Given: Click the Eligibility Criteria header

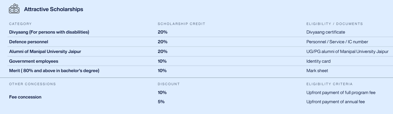Looking at the screenshot, I should [x=329, y=84].
